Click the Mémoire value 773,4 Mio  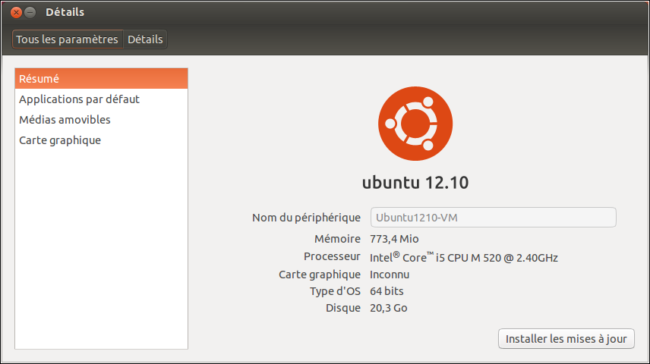[x=394, y=239]
